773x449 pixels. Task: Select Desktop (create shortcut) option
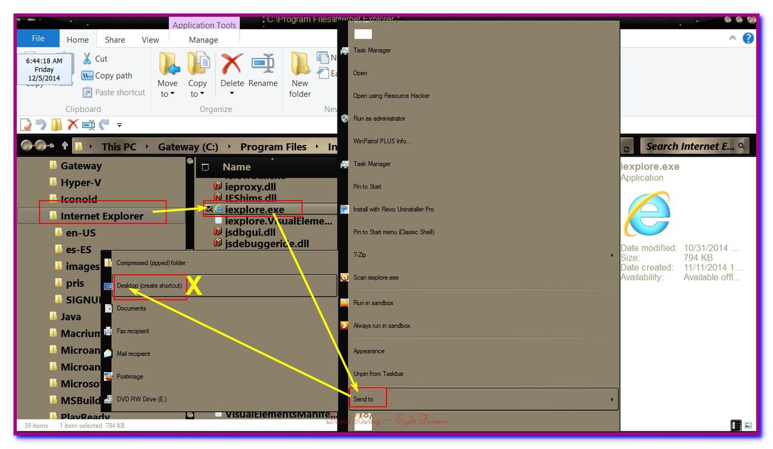point(149,286)
